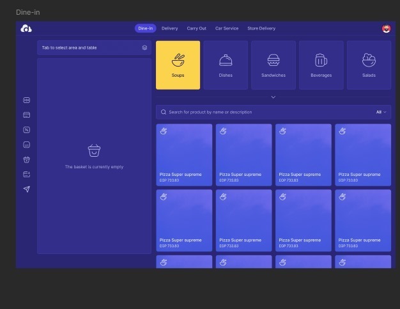This screenshot has height=309, width=400.
Task: Click the layers icon in table selector
Action: click(x=144, y=48)
